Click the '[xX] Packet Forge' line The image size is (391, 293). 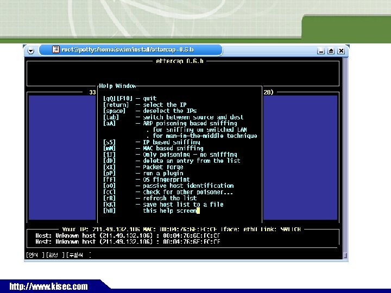pyautogui.click(x=143, y=167)
